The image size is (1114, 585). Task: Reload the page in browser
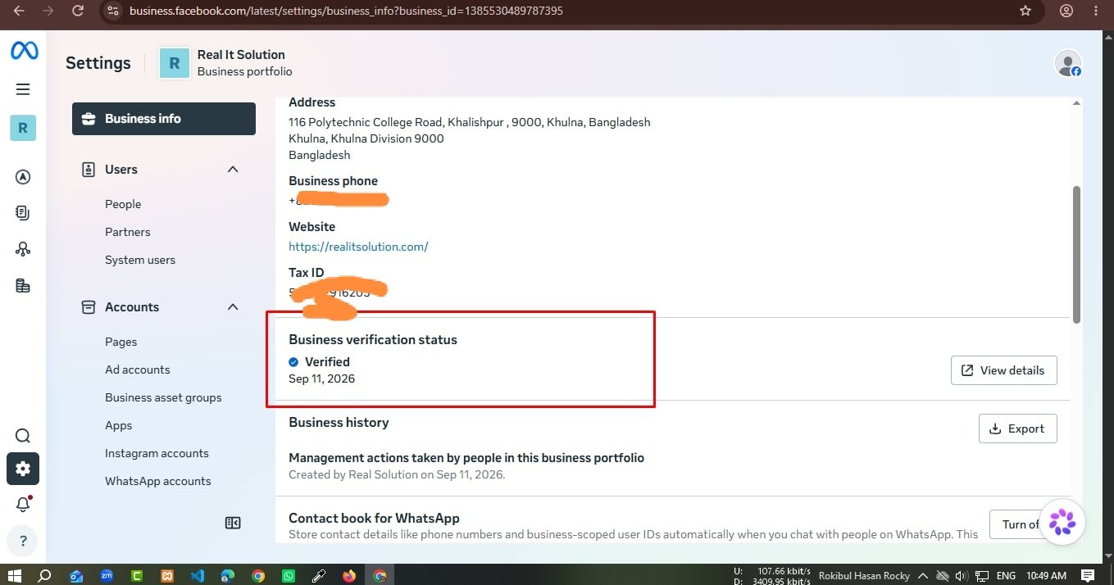[x=77, y=11]
